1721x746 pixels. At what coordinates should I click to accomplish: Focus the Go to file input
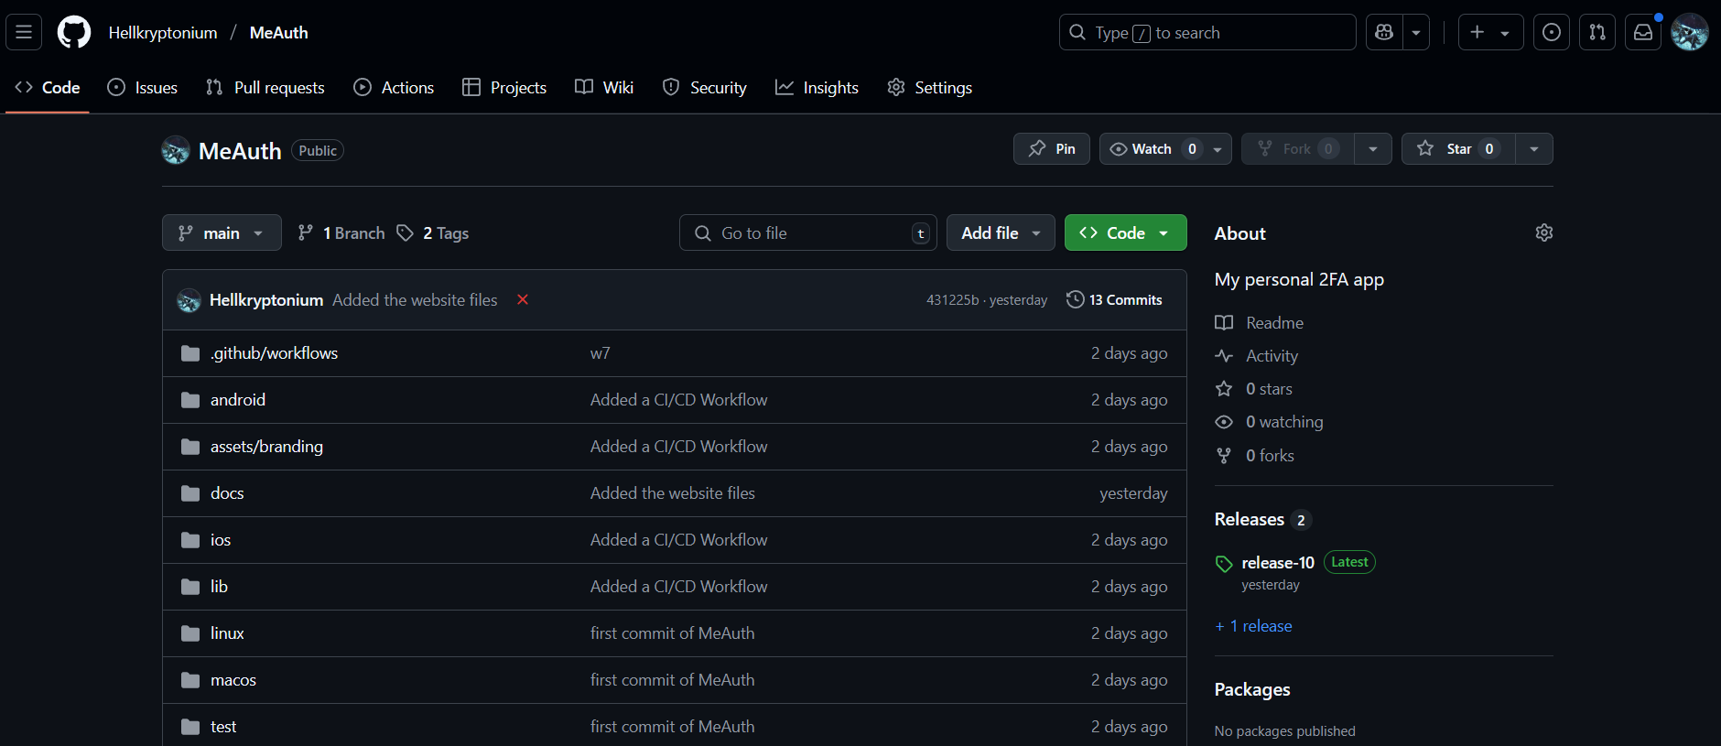(x=808, y=232)
